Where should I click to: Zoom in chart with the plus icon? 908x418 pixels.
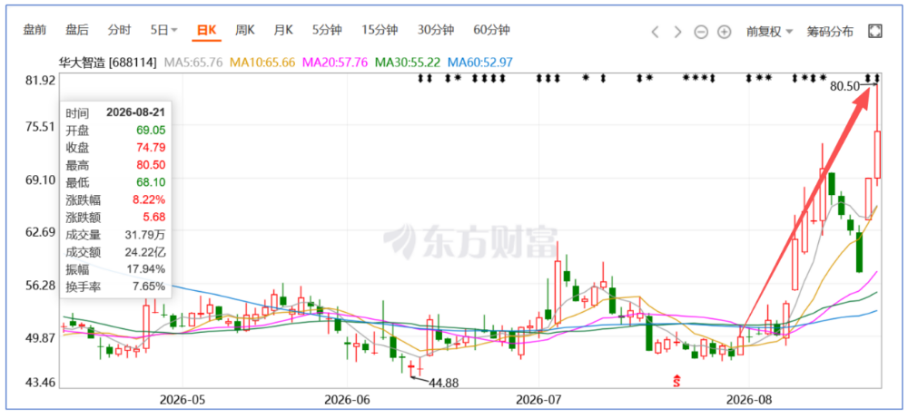(725, 33)
